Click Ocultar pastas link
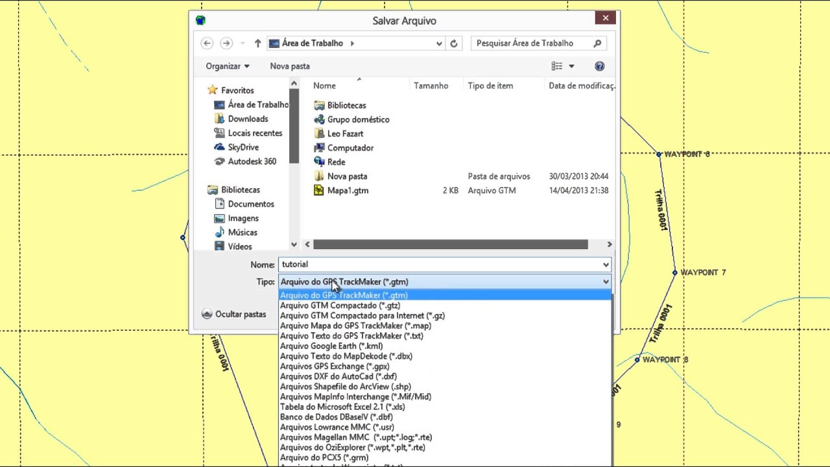Viewport: 830px width, 467px height. (241, 314)
